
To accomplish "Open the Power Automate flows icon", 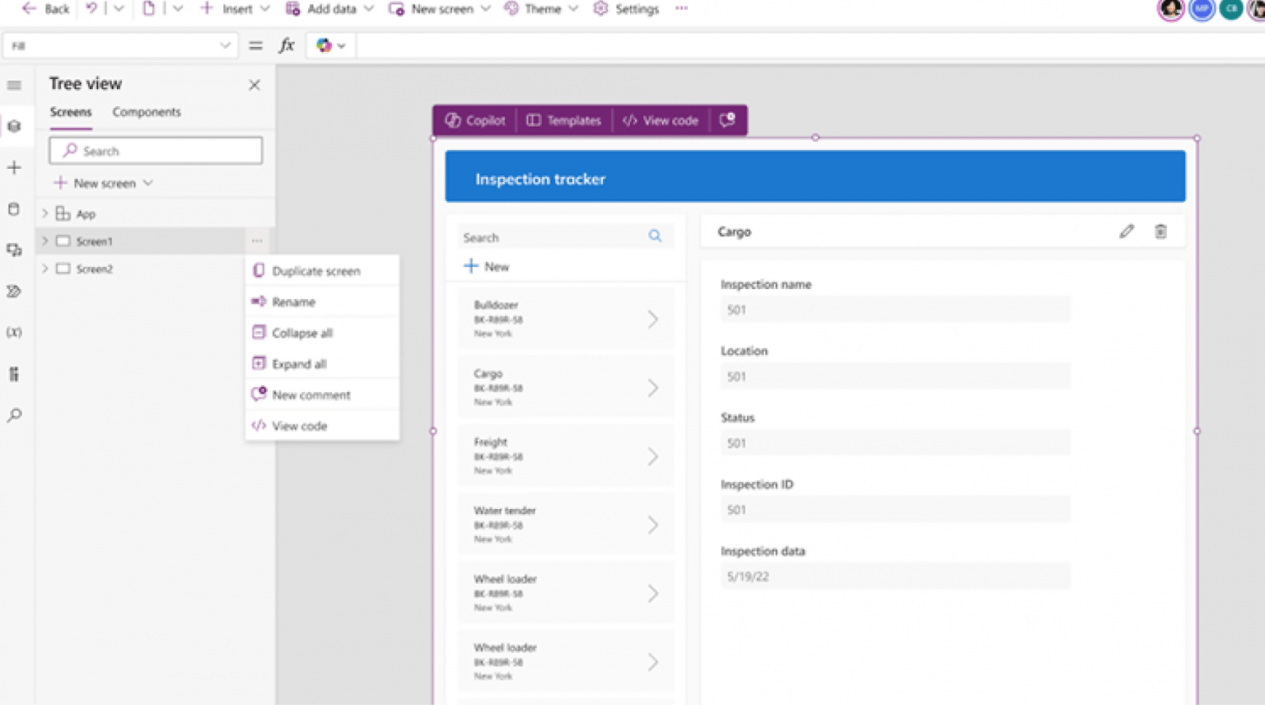I will pyautogui.click(x=13, y=291).
